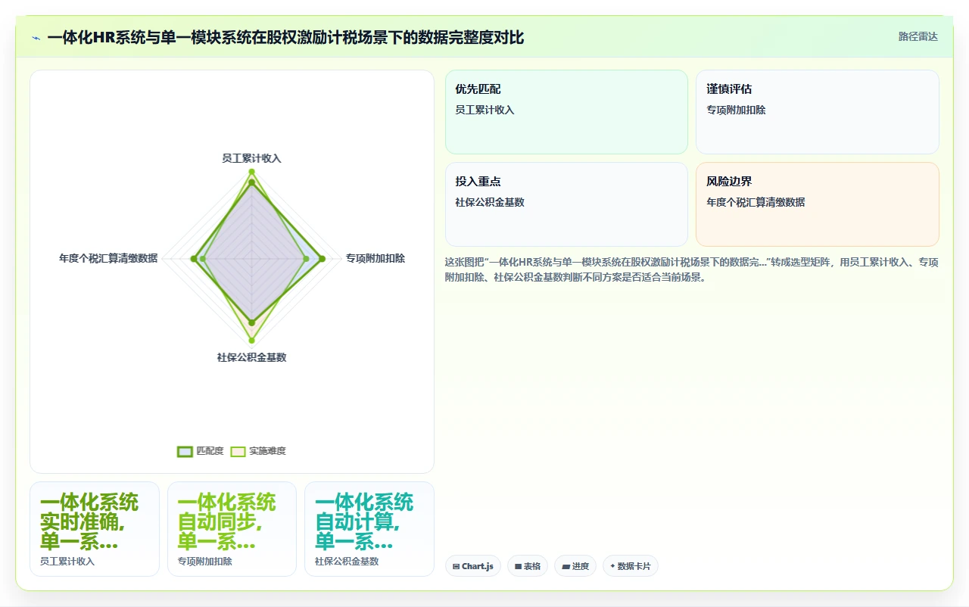The height and width of the screenshot is (607, 969).
Task: Click 员工累计收入 text in 优先匹配 card
Action: (484, 110)
